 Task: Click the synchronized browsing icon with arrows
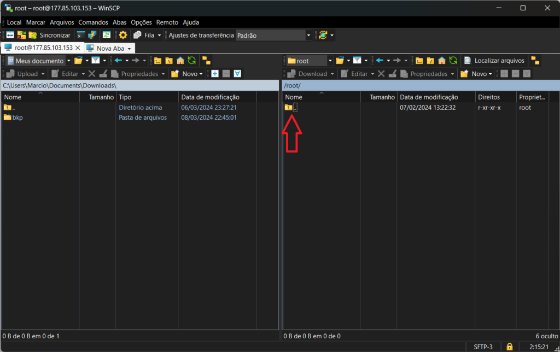click(x=21, y=35)
